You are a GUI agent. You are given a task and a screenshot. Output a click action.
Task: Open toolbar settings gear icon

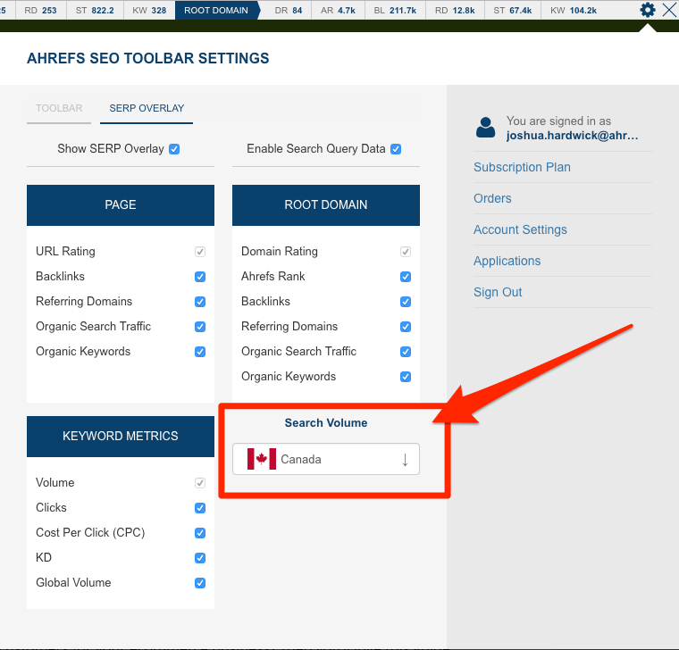[x=648, y=10]
